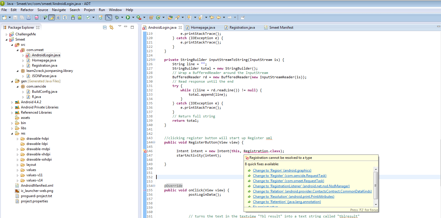
Task: Open the Package Explorer View Menu triangle
Action: (119, 26)
